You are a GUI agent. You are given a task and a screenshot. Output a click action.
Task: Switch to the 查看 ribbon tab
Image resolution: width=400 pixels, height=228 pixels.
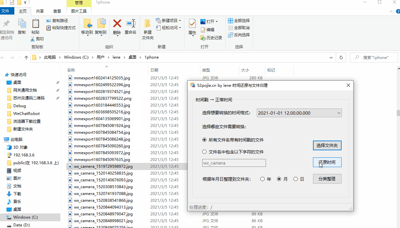57,11
